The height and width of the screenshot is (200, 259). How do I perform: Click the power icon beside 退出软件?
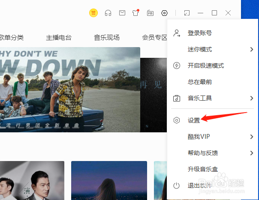176,185
